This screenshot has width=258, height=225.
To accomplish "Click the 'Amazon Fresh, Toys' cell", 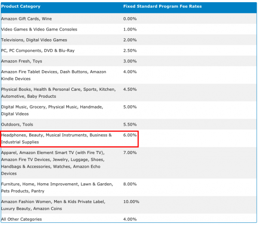I will pyautogui.click(x=21, y=61).
